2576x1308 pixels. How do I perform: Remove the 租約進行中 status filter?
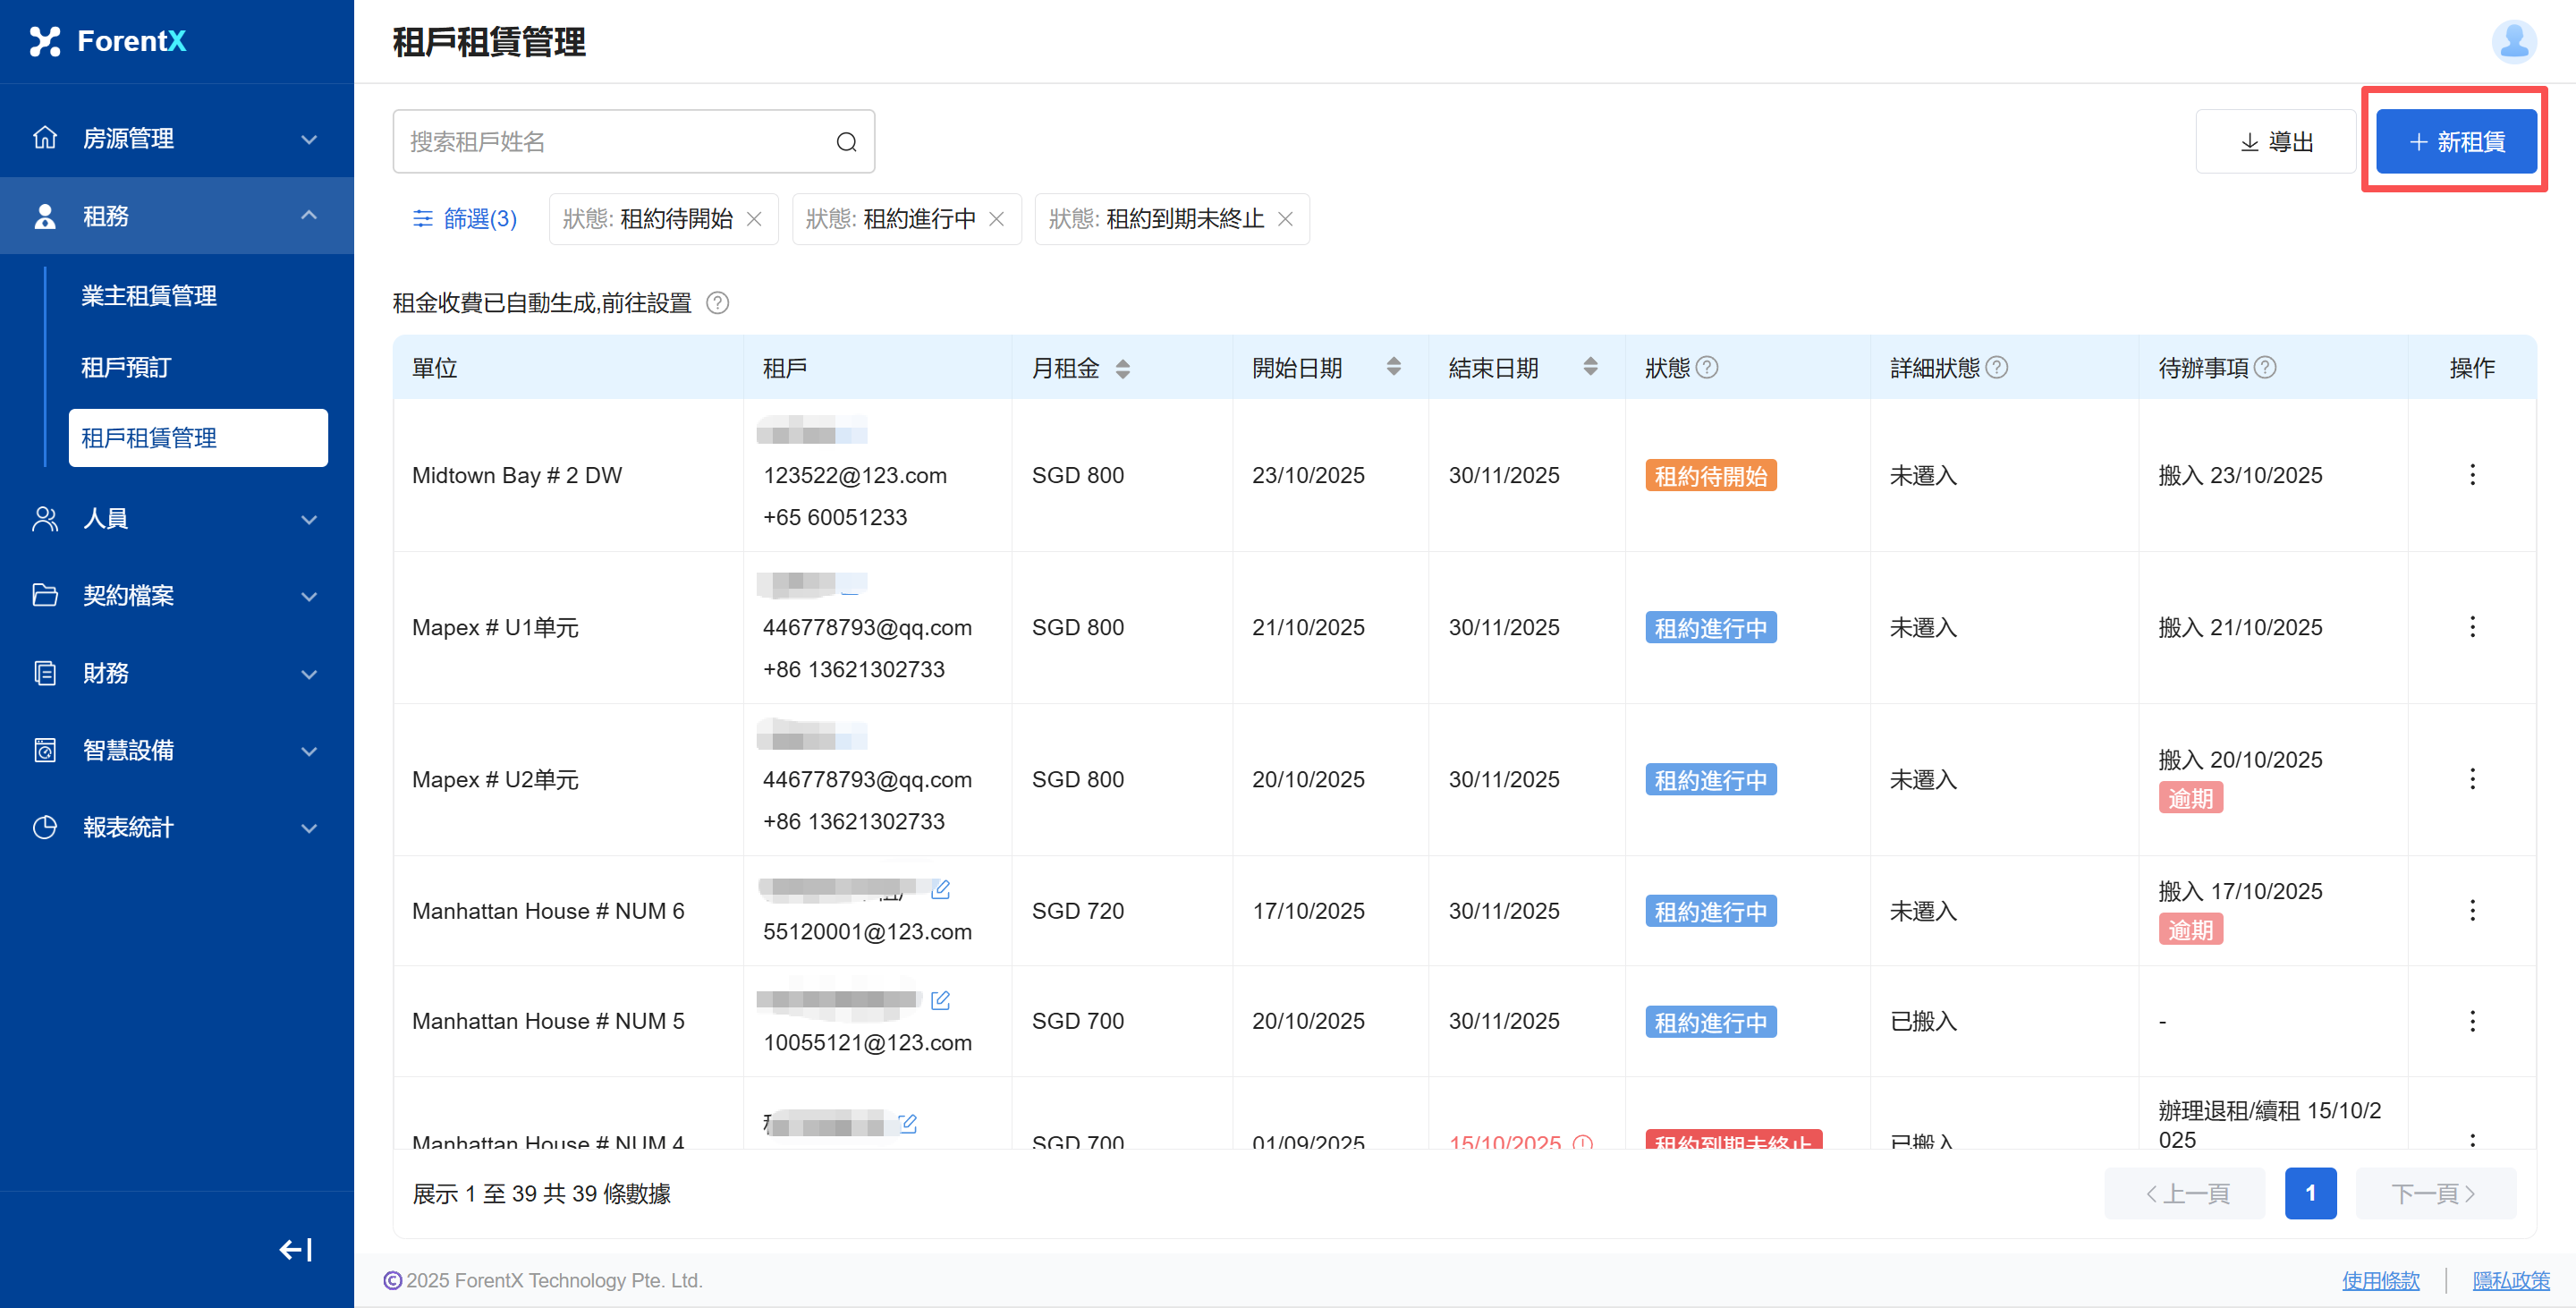[x=997, y=219]
